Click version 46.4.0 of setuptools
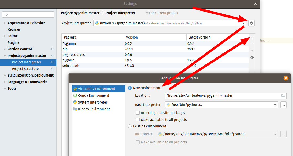This screenshot has width=293, height=156. coord(129,66)
